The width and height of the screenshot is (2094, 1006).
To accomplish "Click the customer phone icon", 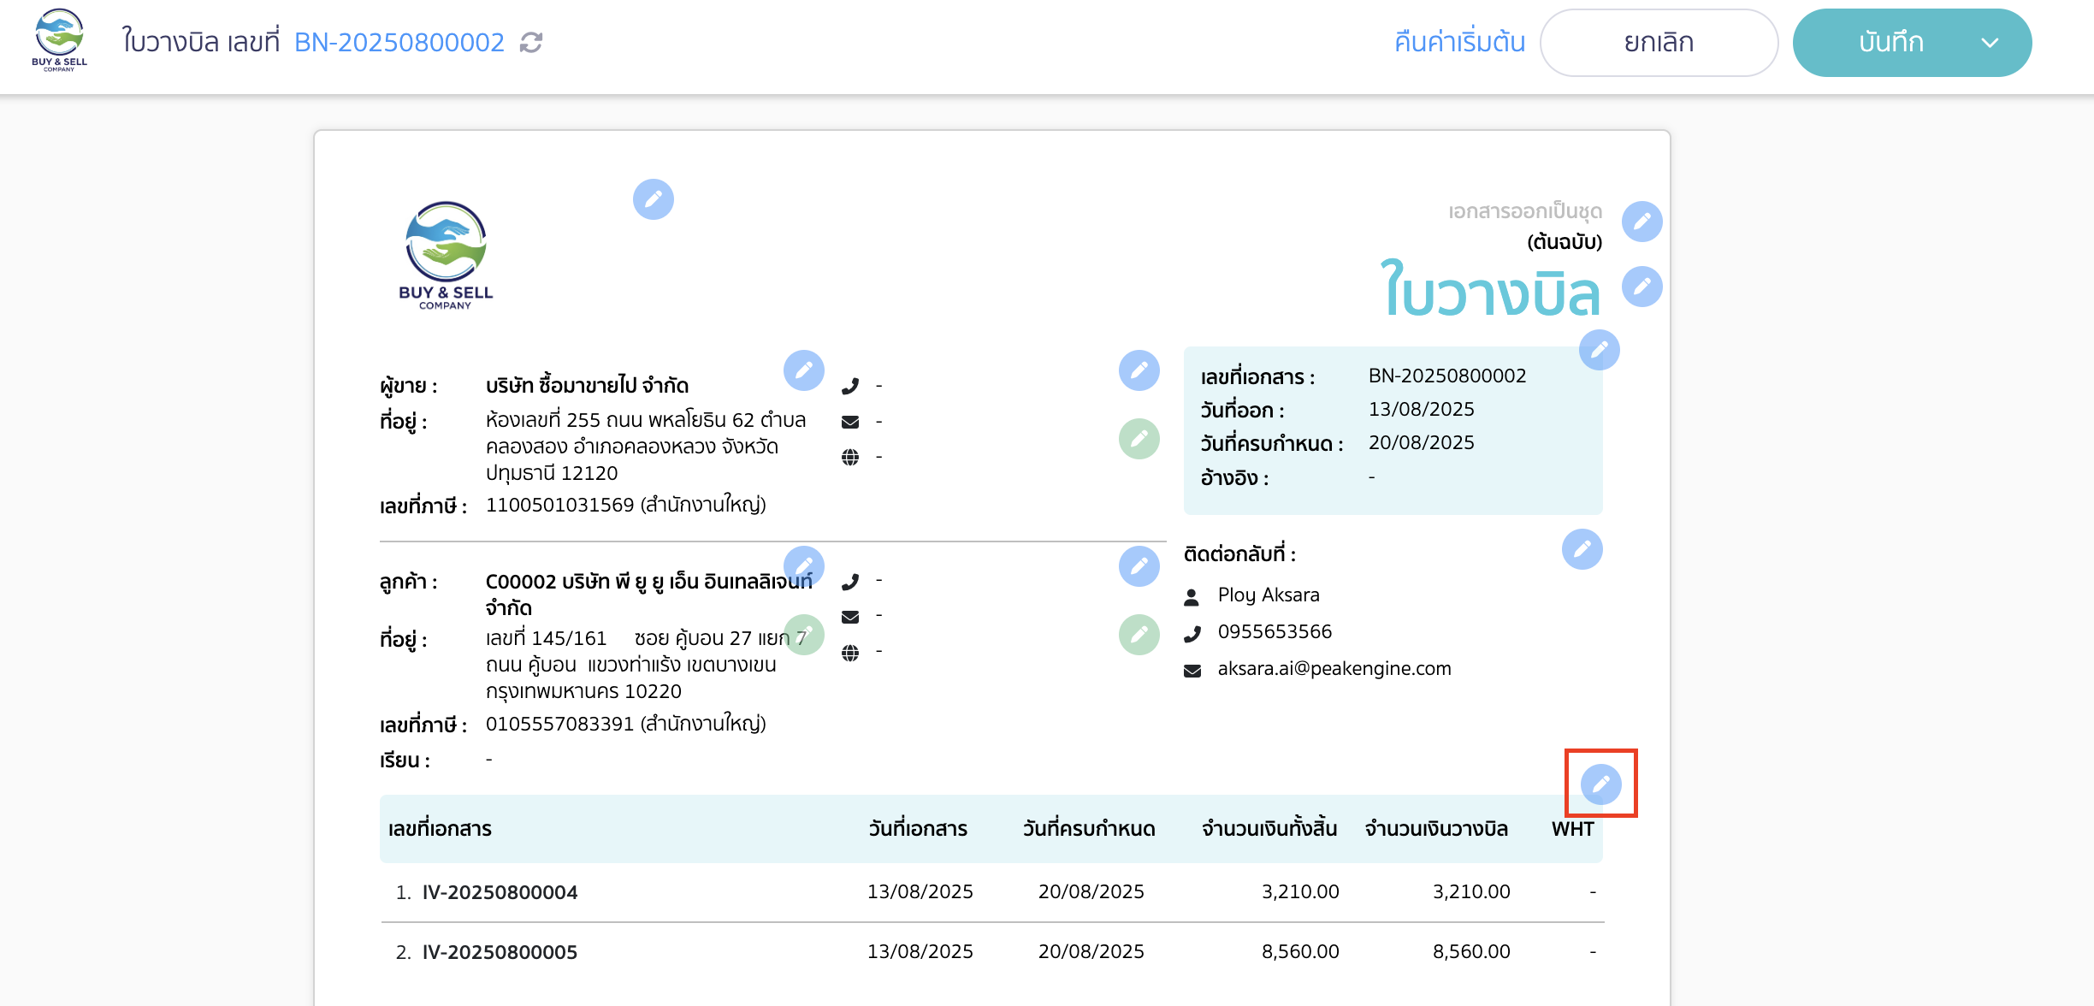I will [x=850, y=582].
